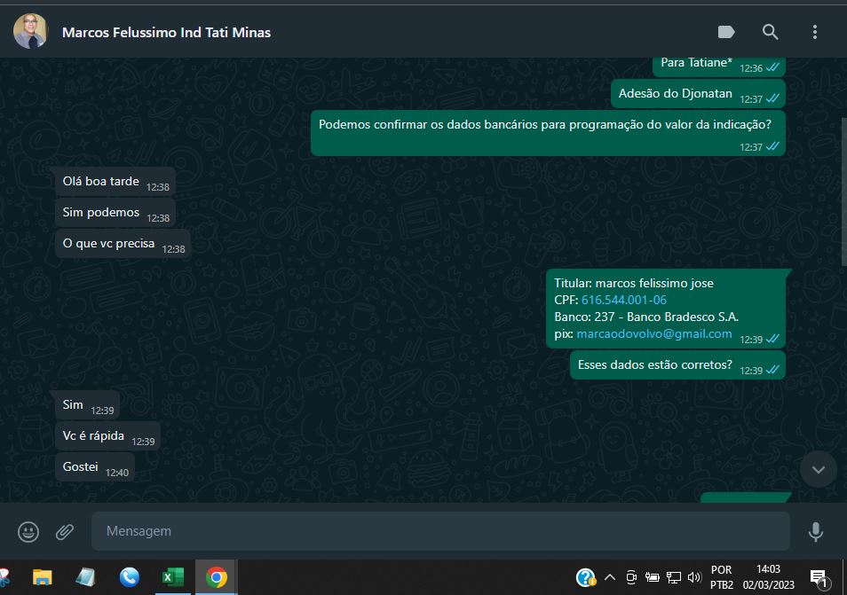Click the CPF number 616.544.001-06 link

tap(623, 300)
